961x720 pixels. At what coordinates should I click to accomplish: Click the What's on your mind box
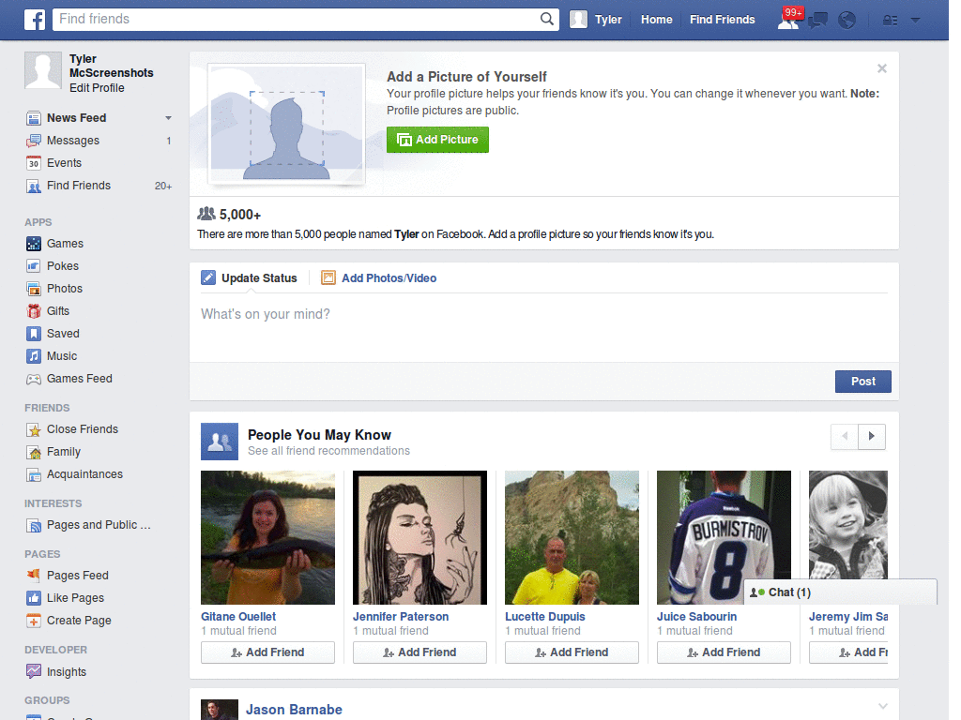point(544,327)
